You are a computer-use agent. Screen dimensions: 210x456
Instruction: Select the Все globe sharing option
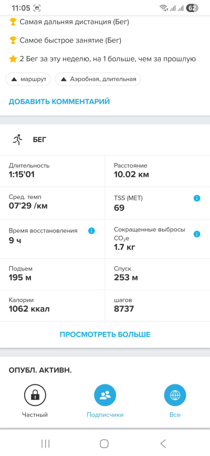(175, 401)
